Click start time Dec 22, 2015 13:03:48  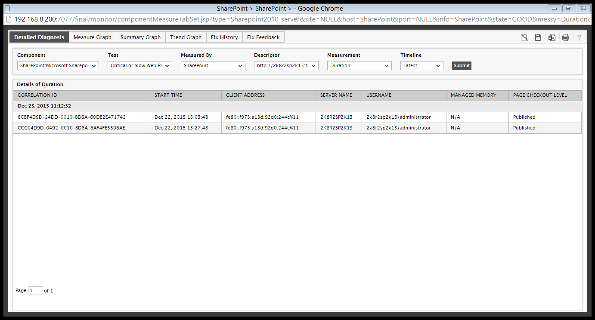click(x=181, y=117)
